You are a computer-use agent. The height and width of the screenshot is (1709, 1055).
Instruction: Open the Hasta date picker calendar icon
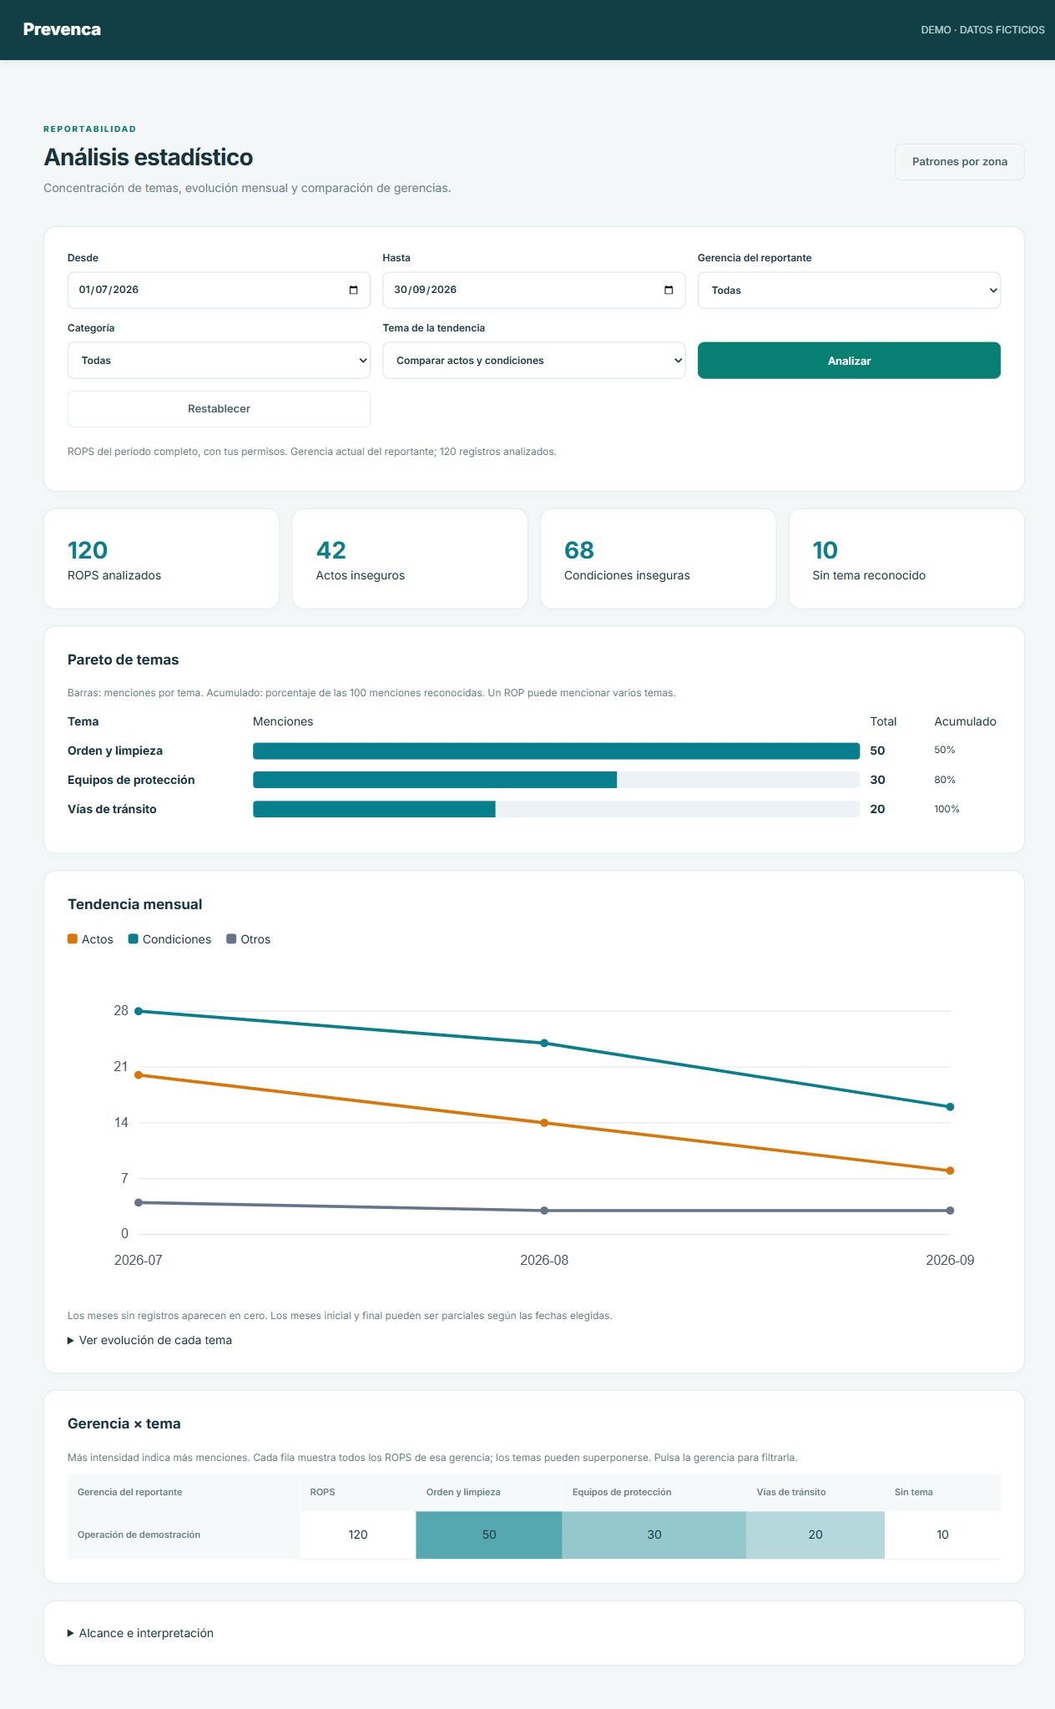(669, 291)
